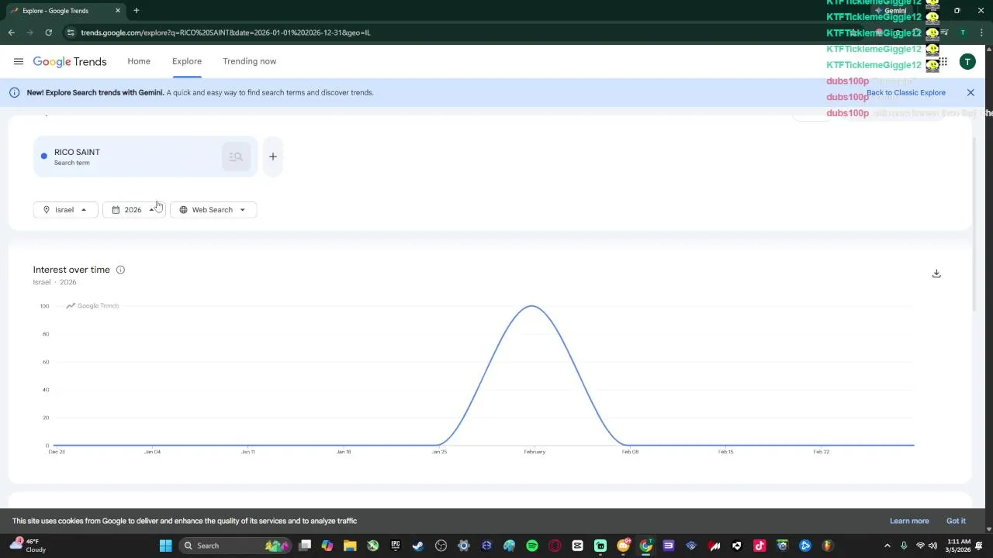Viewport: 993px width, 558px height.
Task: Click the address bar URL
Action: (226, 33)
